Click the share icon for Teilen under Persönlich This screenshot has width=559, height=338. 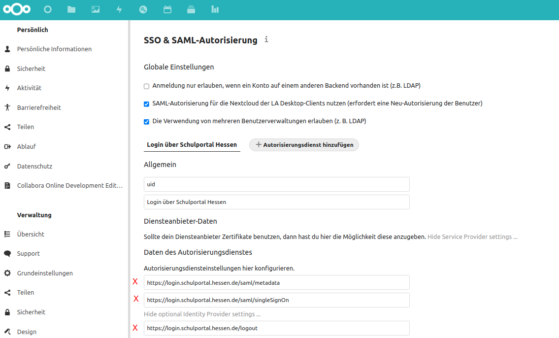[x=7, y=127]
